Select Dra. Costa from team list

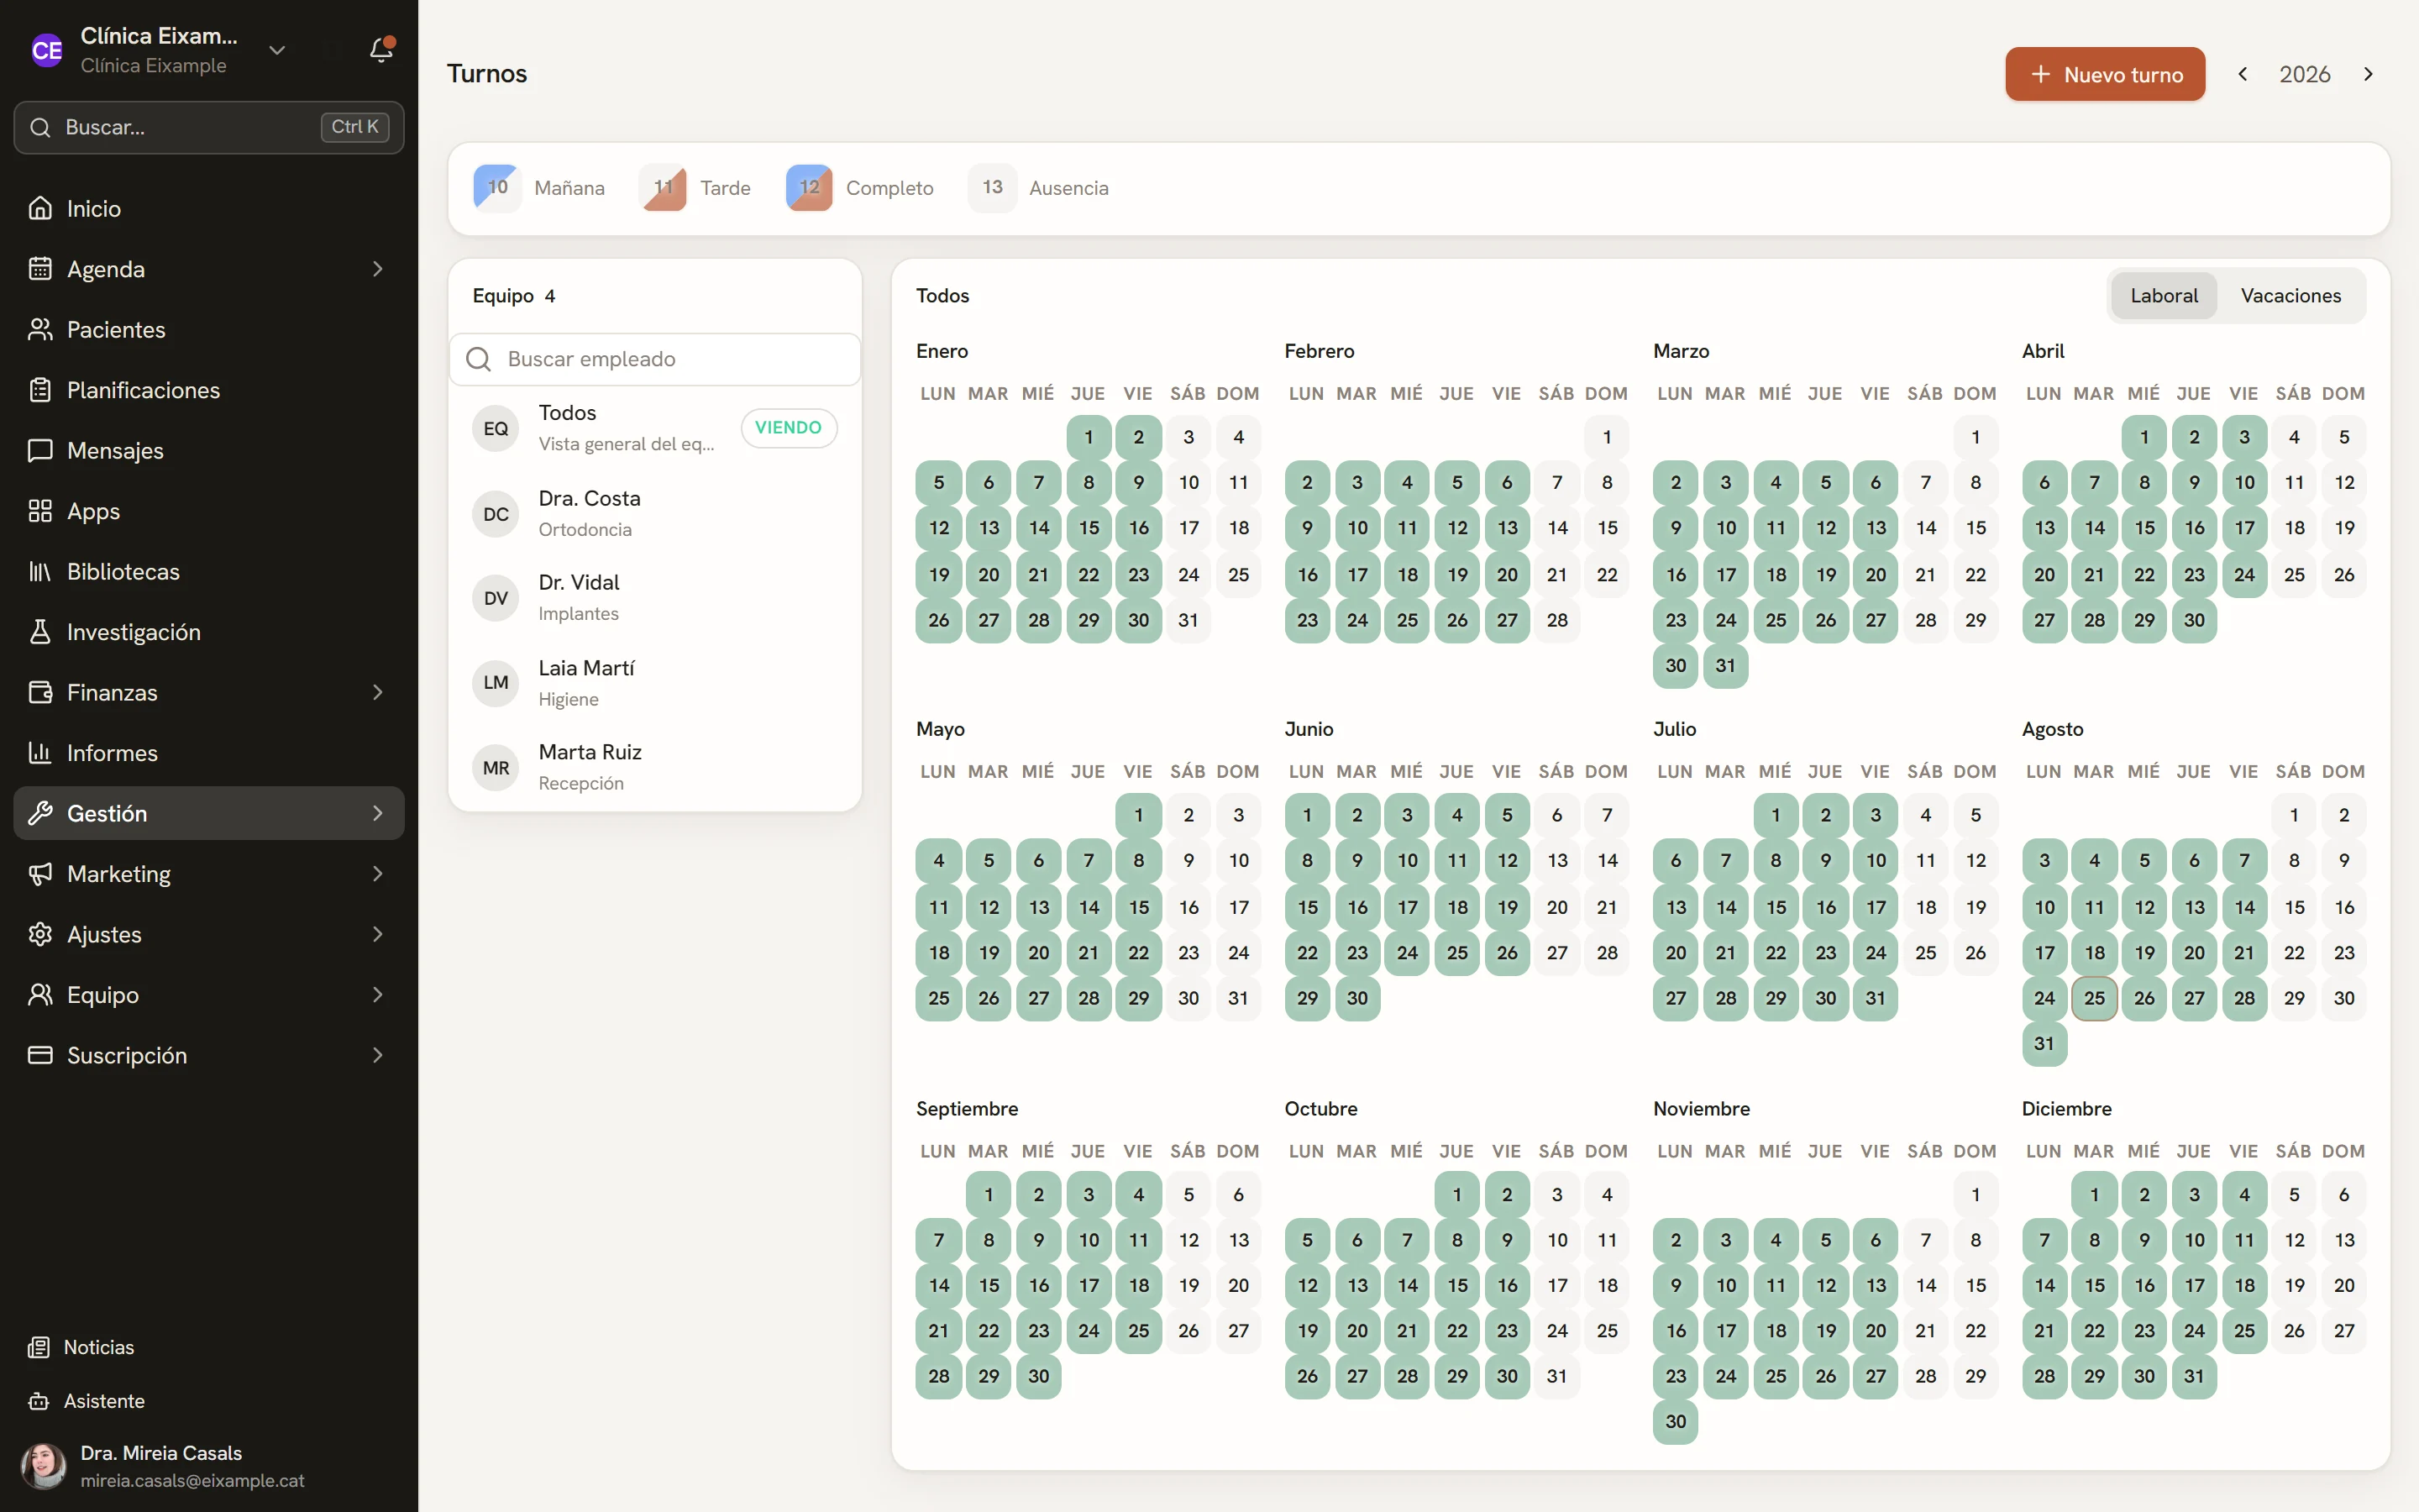[655, 514]
